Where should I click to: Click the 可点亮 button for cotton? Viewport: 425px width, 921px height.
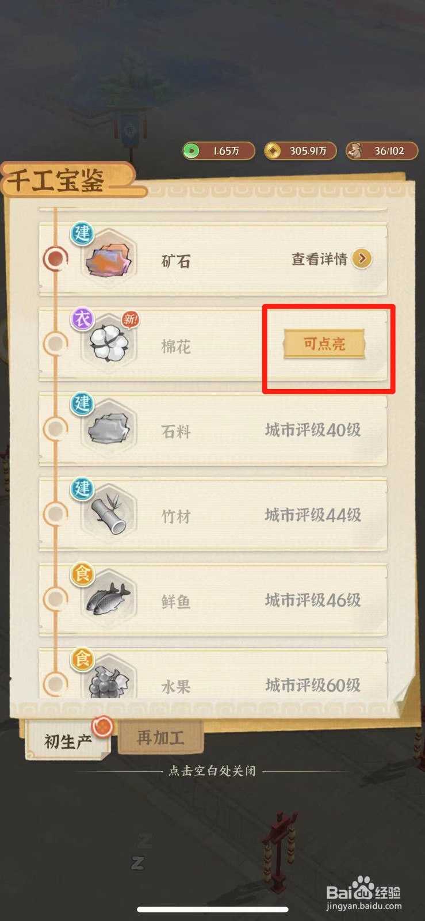[x=324, y=344]
